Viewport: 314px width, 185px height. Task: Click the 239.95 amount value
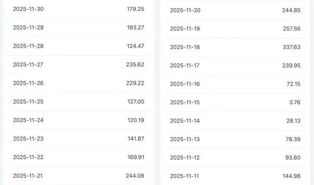[x=291, y=65]
